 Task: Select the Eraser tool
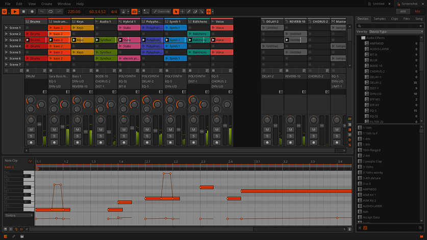pos(195,11)
